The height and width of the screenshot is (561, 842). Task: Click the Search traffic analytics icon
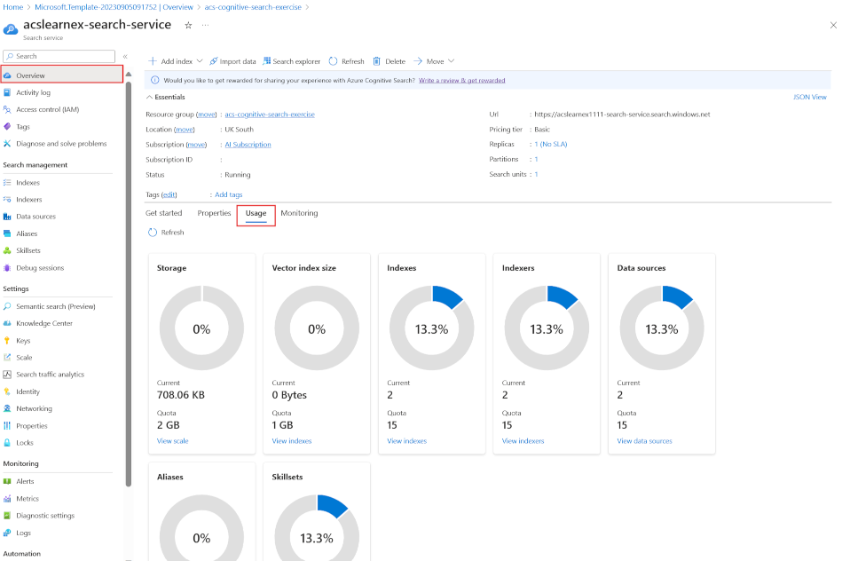coord(7,375)
